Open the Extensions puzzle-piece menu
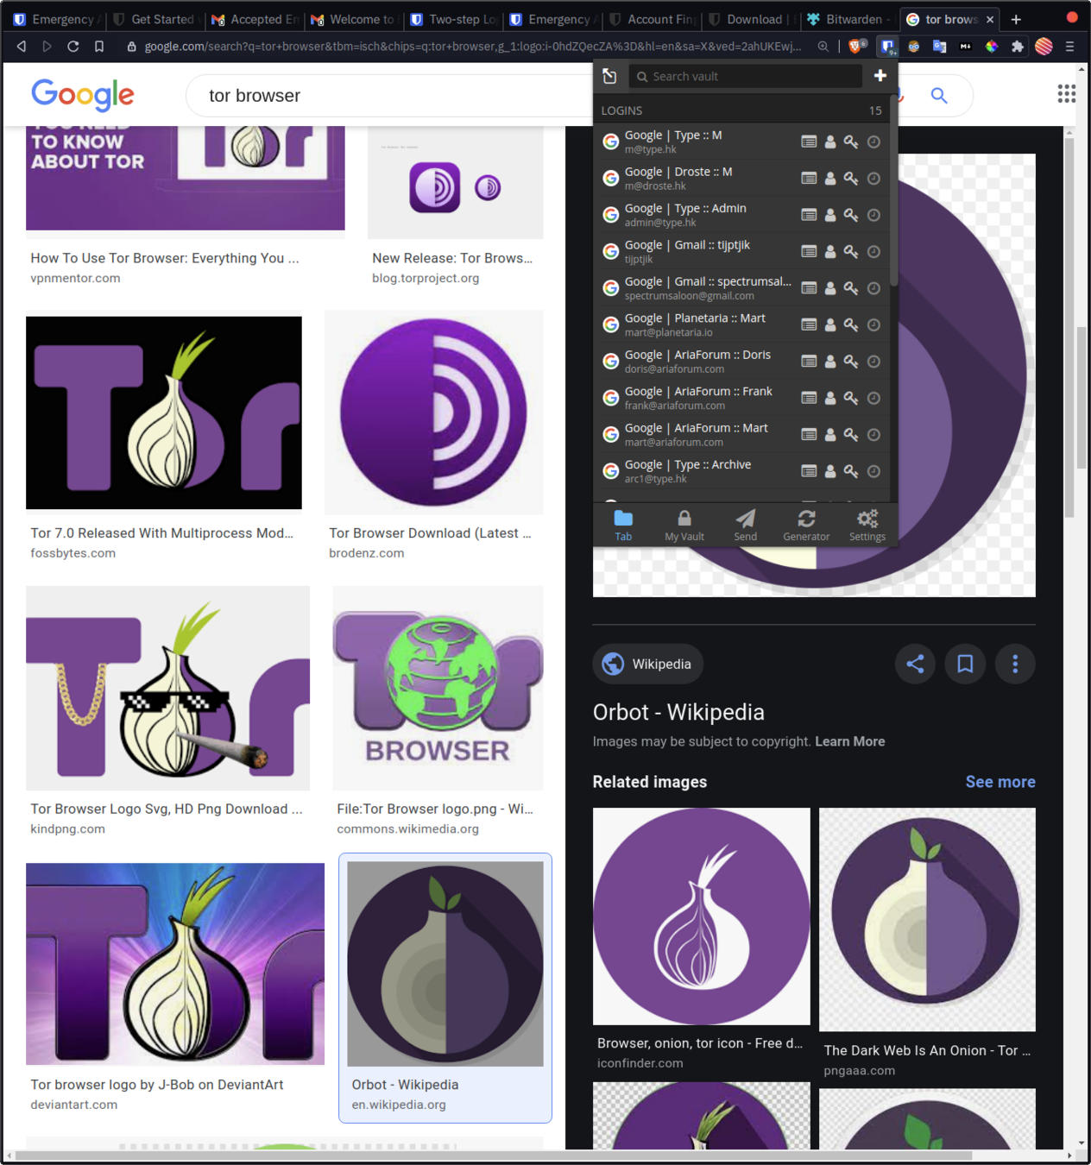Image resolution: width=1091 pixels, height=1165 pixels. pos(1018,47)
